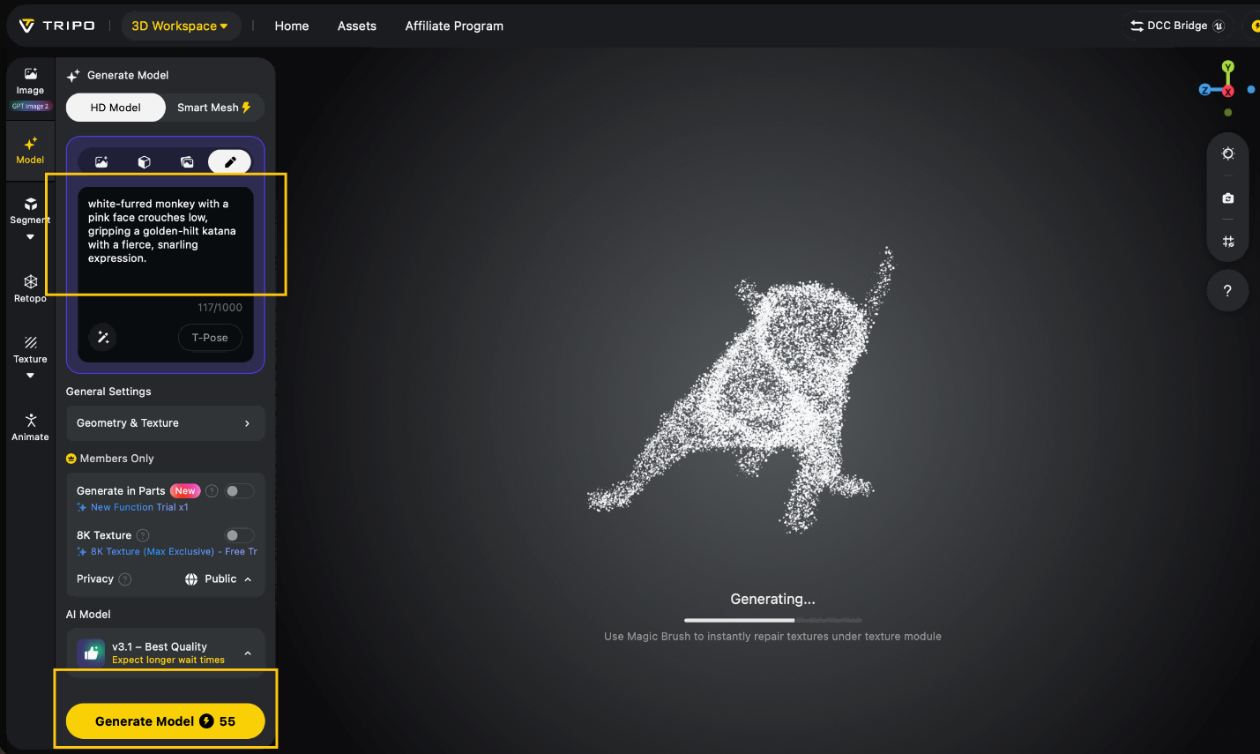Click the blue Z axis gizmo handle
The width and height of the screenshot is (1260, 754).
click(1204, 90)
